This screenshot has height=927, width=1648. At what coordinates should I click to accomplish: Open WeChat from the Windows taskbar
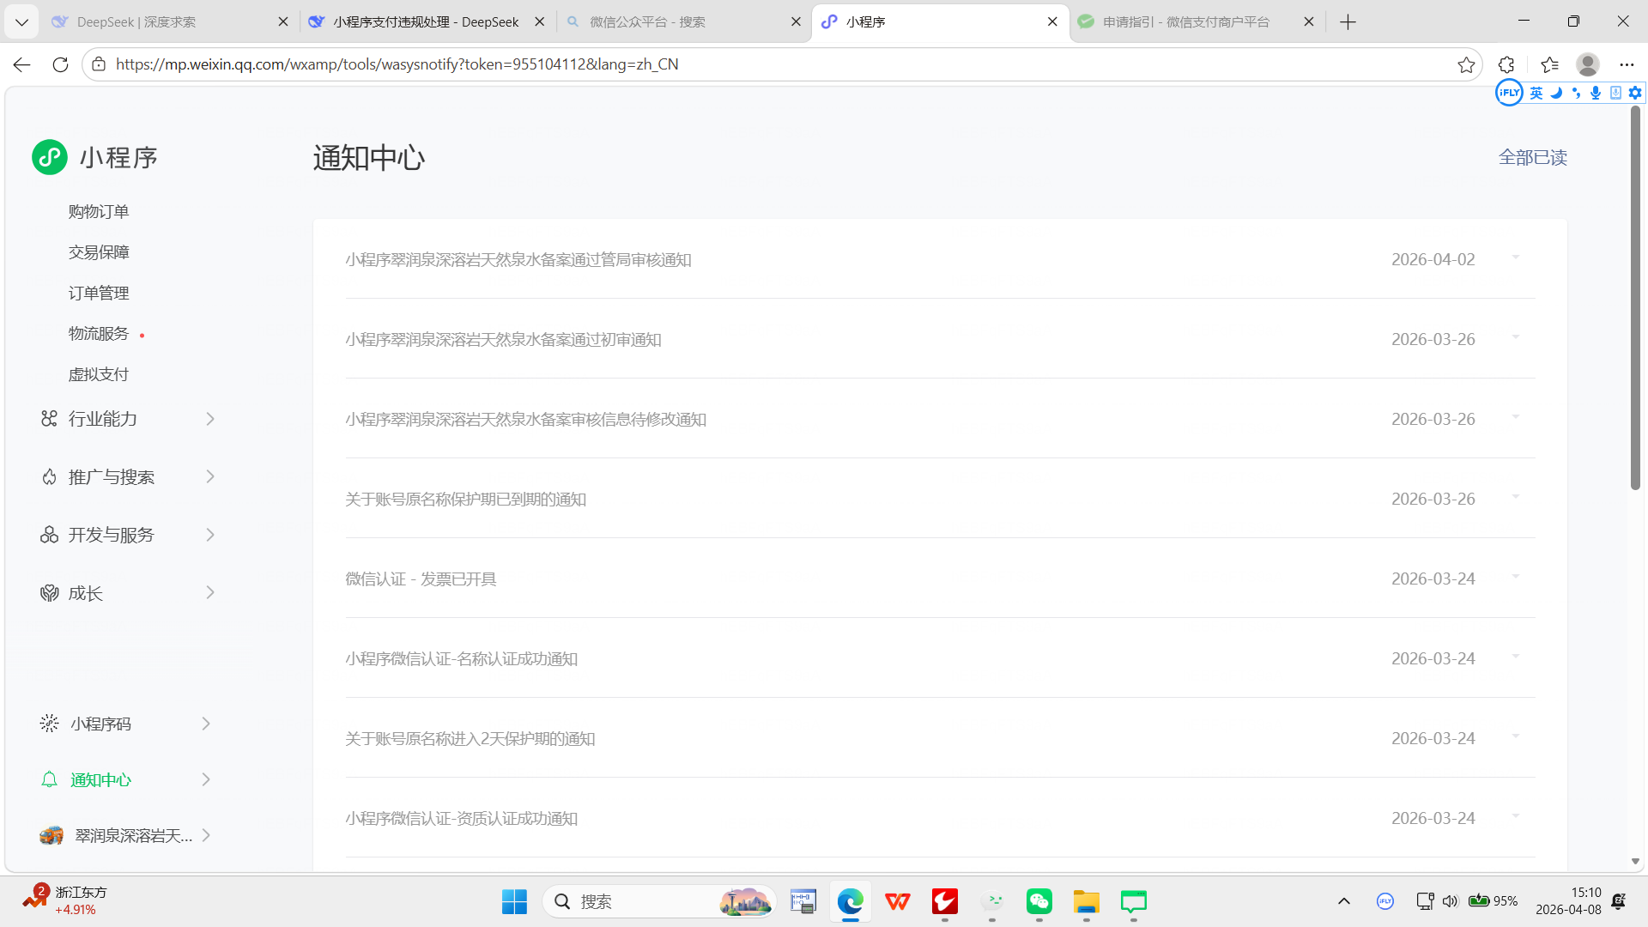pos(1039,901)
